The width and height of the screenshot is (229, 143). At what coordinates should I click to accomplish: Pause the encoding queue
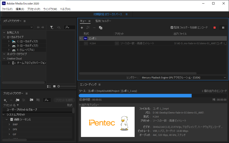point(223,28)
